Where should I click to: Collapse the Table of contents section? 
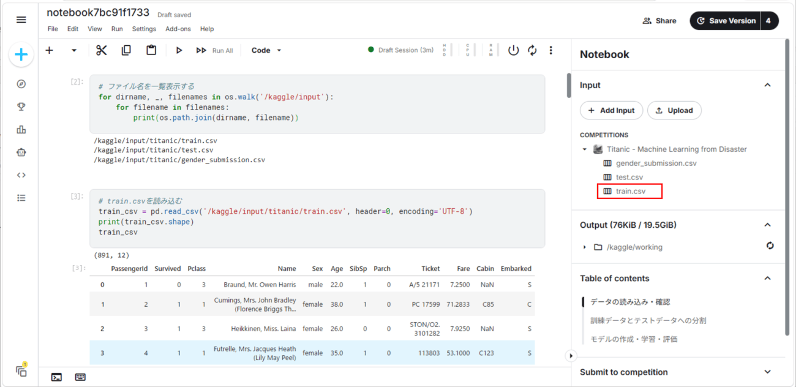[x=768, y=278]
